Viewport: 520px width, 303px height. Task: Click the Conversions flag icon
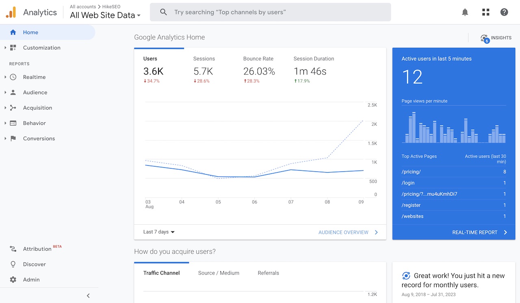[13, 139]
